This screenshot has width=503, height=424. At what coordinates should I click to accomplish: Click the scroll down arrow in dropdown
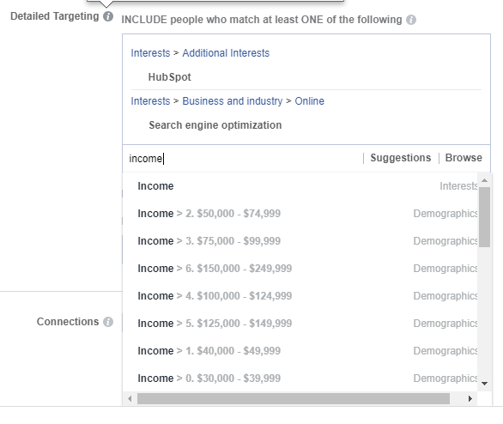coord(484,384)
